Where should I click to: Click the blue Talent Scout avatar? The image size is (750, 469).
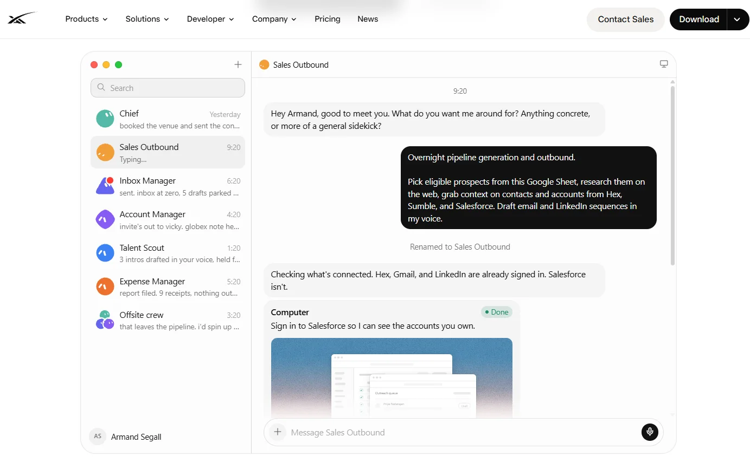click(x=105, y=253)
